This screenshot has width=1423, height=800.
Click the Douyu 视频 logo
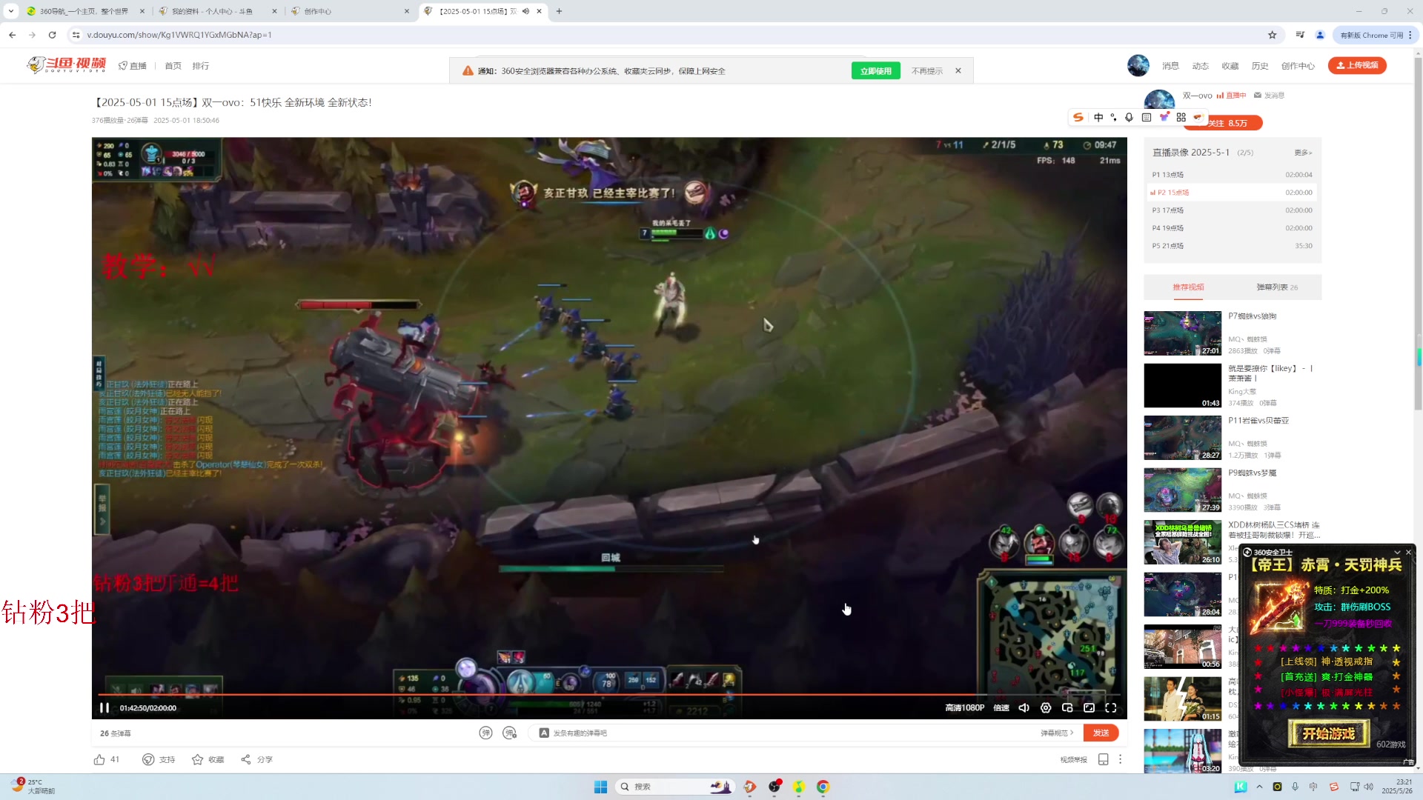(x=67, y=65)
